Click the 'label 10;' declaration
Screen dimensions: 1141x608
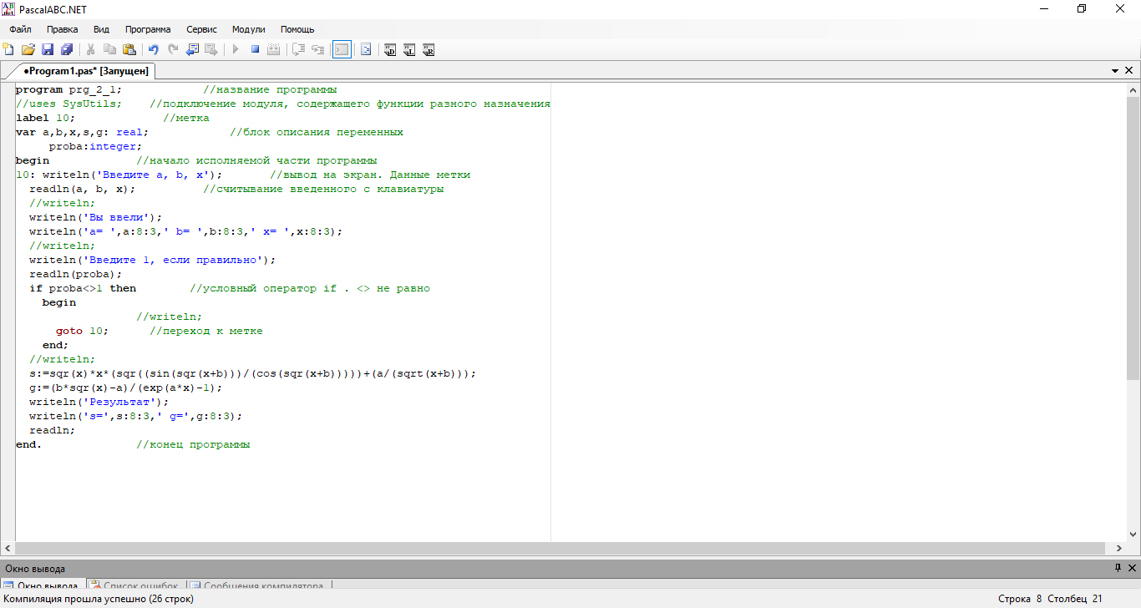coord(45,118)
